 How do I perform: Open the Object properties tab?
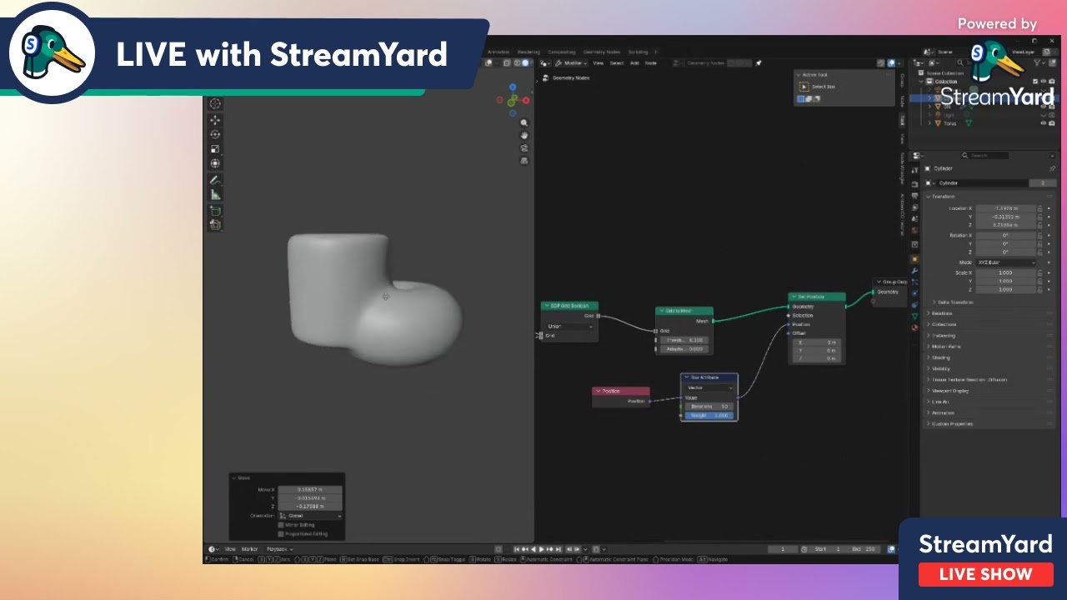click(x=914, y=259)
